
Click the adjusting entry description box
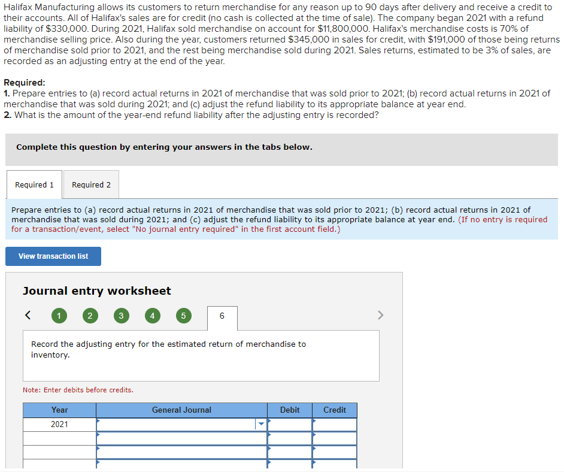coord(201,356)
